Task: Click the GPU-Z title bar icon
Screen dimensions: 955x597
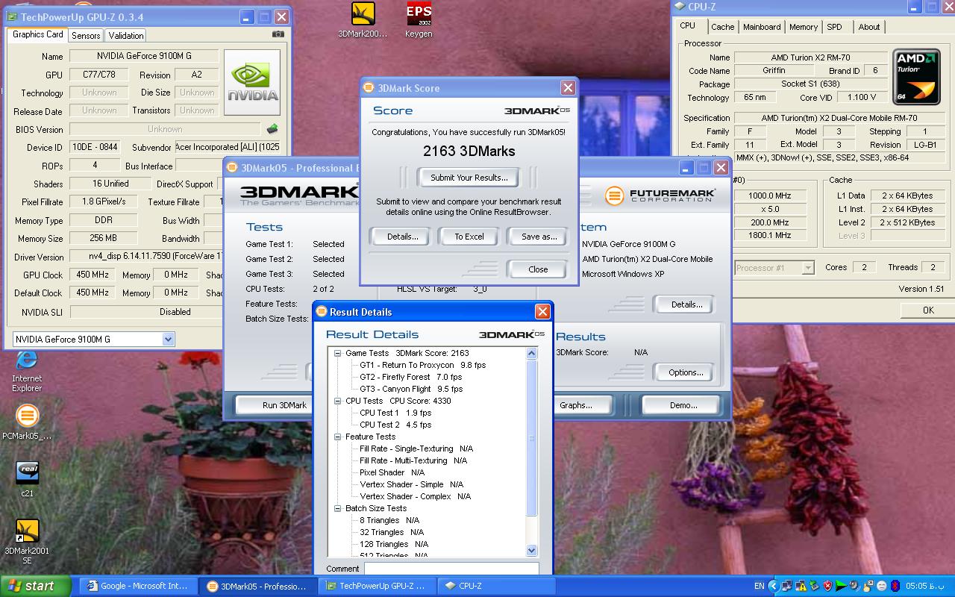Action: tap(12, 16)
